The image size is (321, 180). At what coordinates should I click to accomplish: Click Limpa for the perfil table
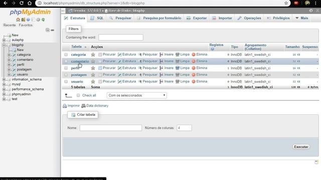click(183, 68)
